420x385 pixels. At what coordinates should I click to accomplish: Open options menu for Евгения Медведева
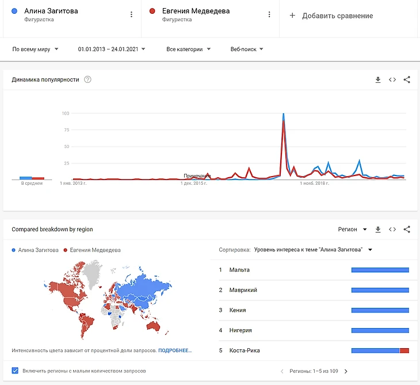click(269, 14)
